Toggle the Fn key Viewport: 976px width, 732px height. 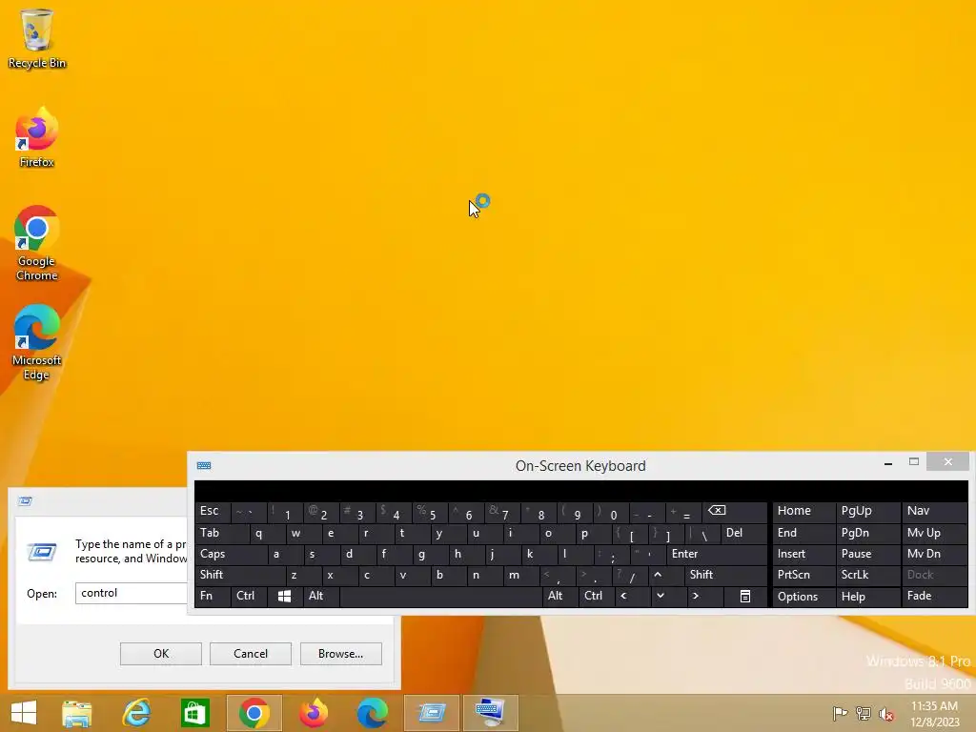point(213,597)
